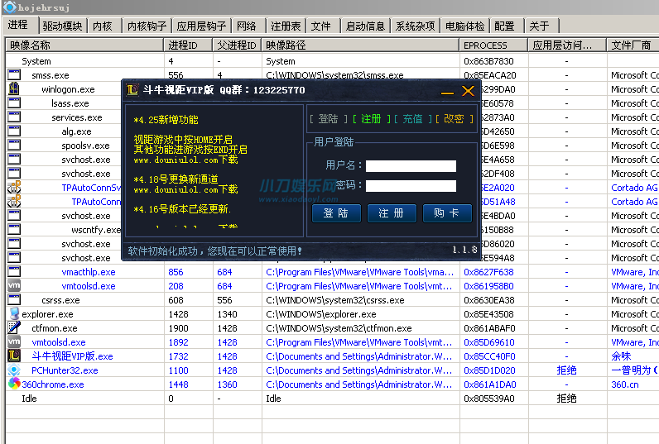The image size is (659, 444).
Task: Click the 斗牛视距 dialog title icon
Action: click(x=132, y=90)
